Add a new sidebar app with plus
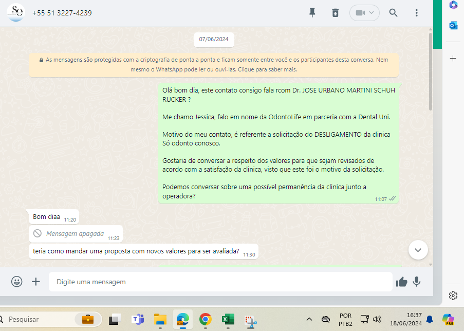 coord(453,58)
